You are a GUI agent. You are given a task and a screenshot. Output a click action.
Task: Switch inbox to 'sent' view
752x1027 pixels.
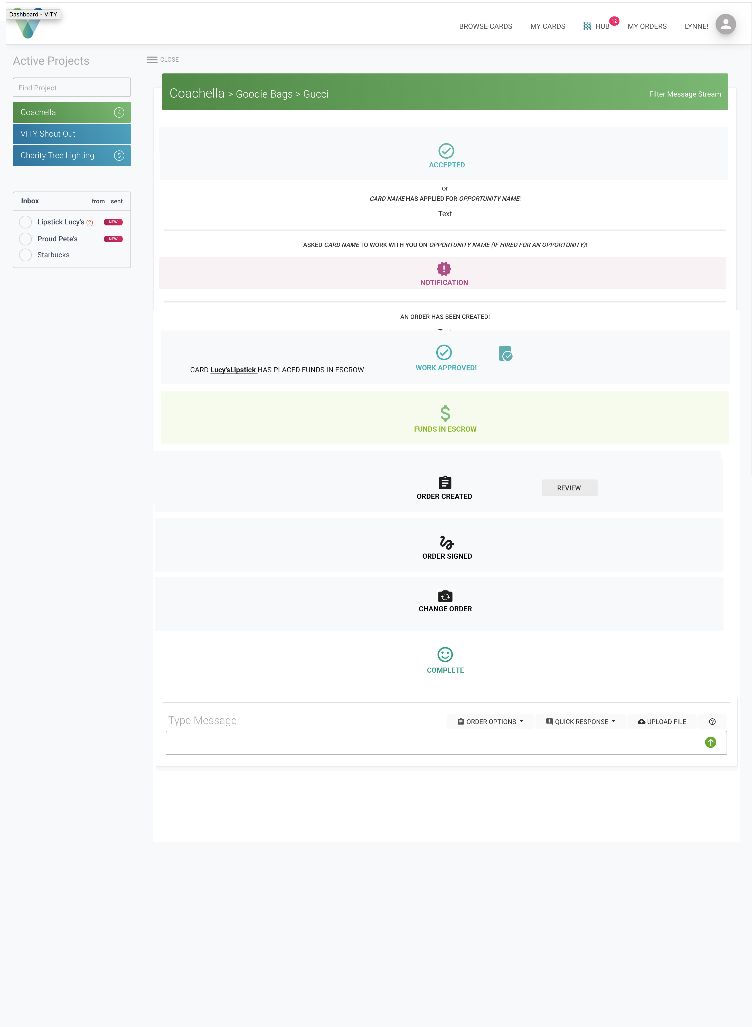click(x=117, y=201)
